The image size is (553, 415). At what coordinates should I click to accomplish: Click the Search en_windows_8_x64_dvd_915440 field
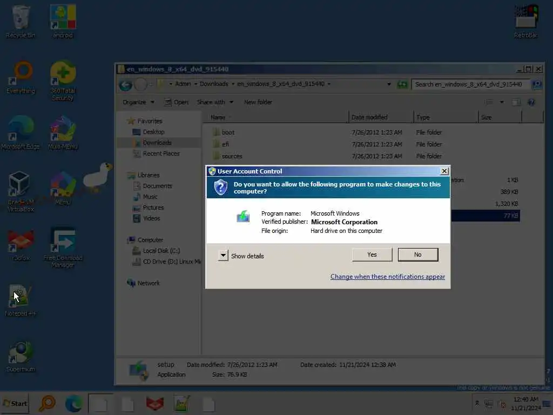coord(470,84)
